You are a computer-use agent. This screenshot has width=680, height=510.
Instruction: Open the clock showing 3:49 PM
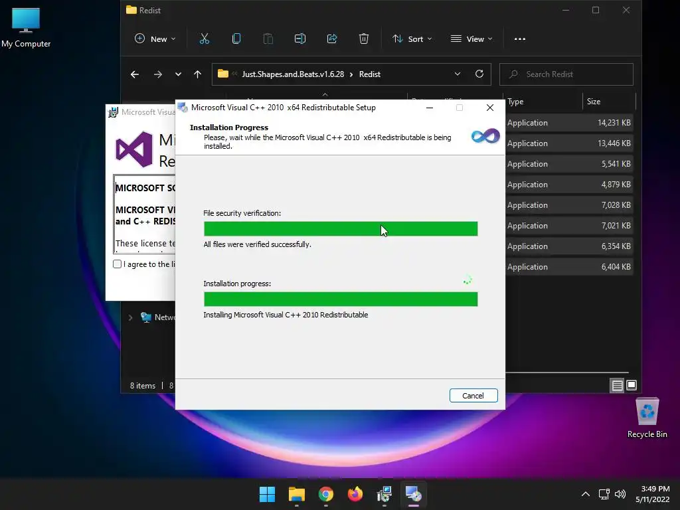[x=653, y=494]
